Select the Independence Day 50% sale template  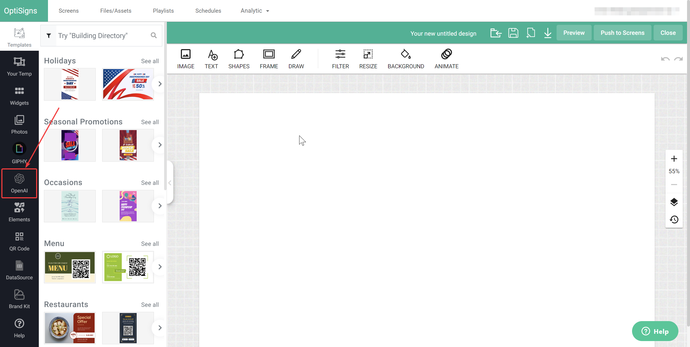tap(128, 84)
